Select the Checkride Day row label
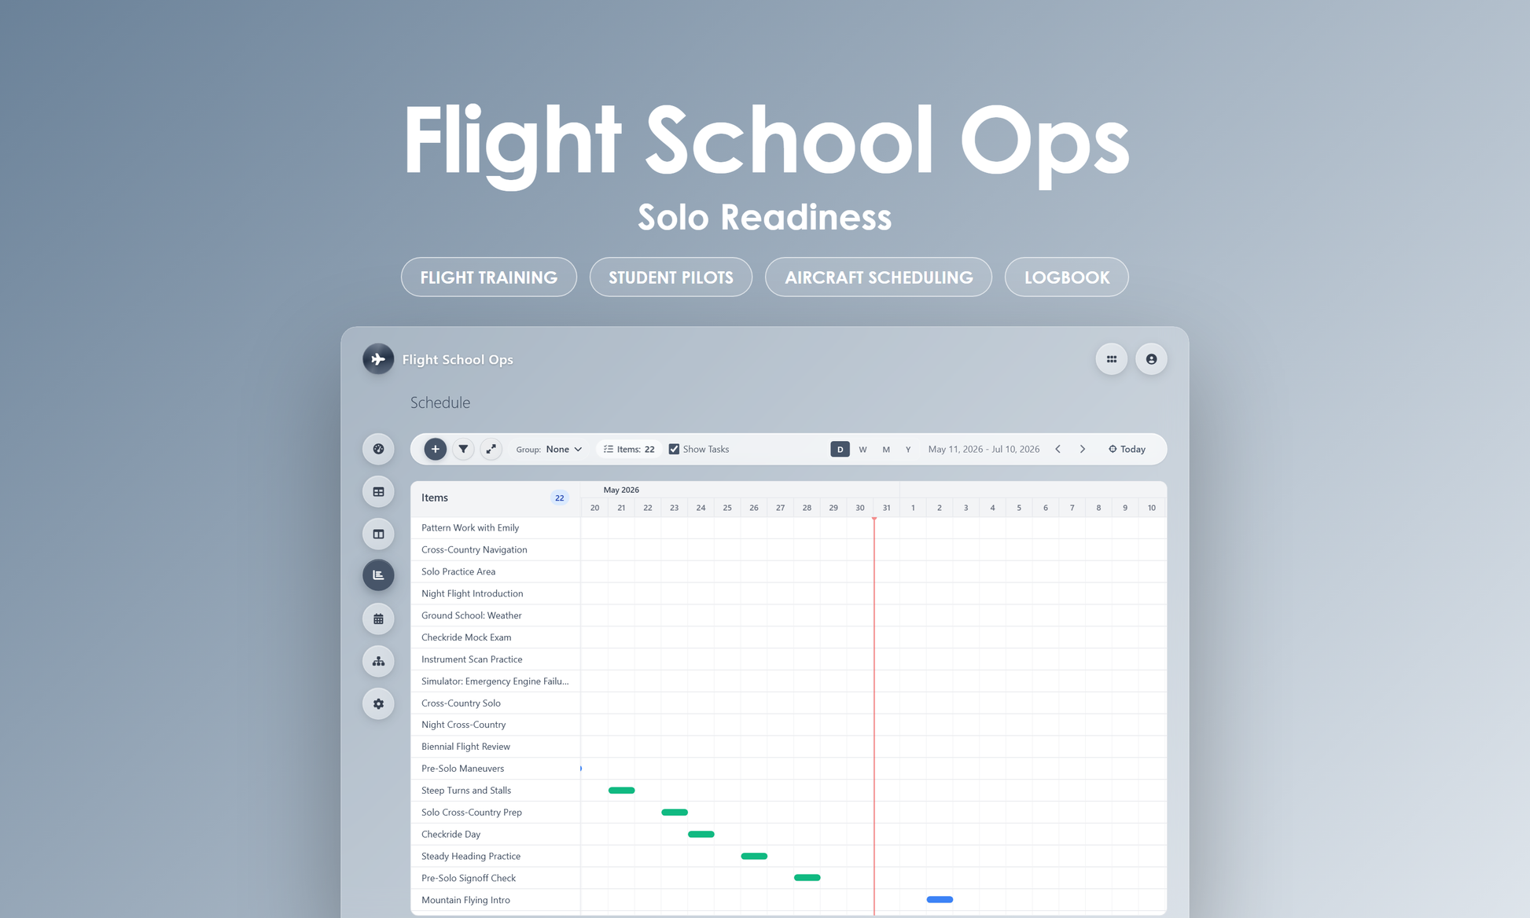This screenshot has width=1530, height=918. coord(451,834)
